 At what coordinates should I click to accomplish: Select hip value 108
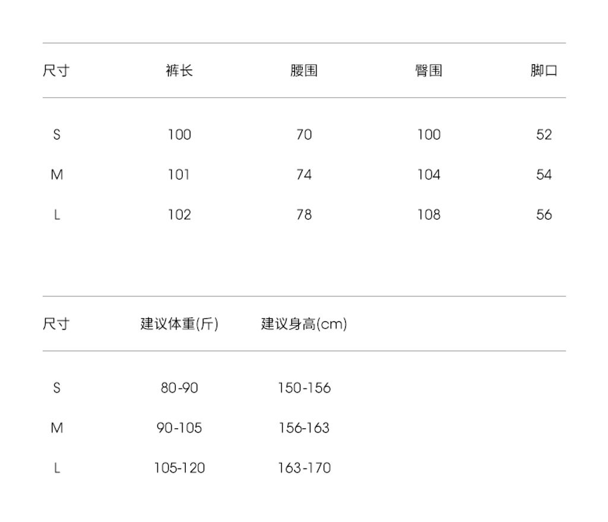tap(429, 214)
